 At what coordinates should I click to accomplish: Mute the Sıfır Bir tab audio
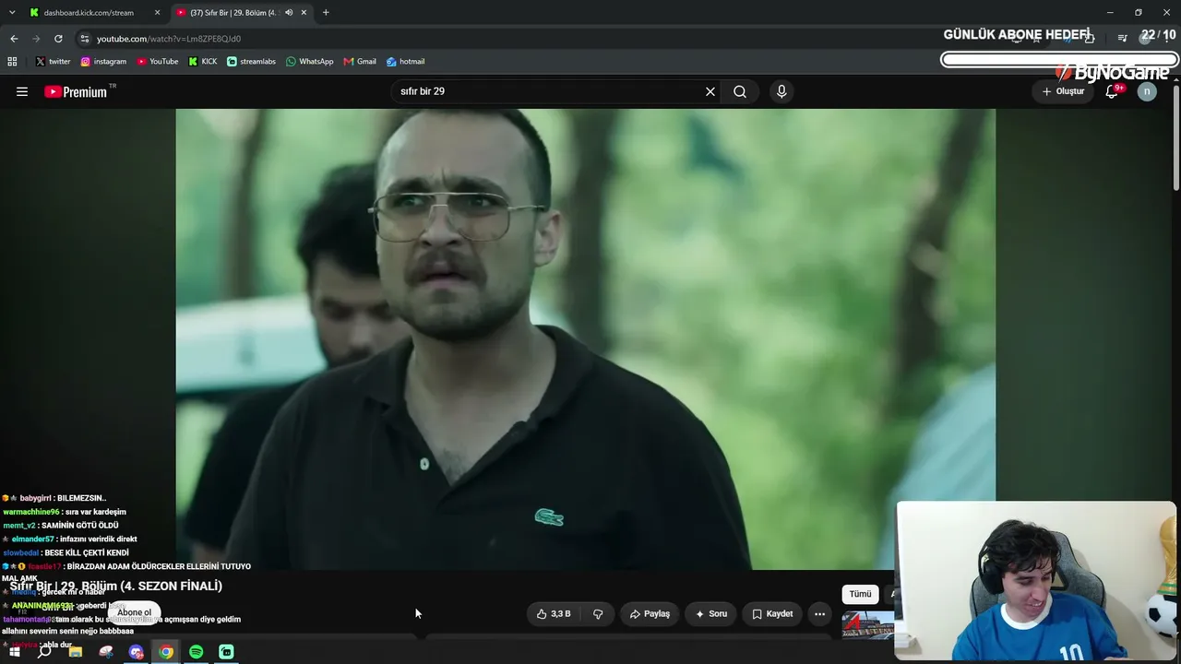(289, 13)
